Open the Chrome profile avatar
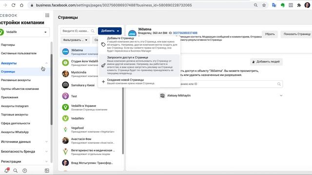Screen dimensions: 312x175 (307, 5)
